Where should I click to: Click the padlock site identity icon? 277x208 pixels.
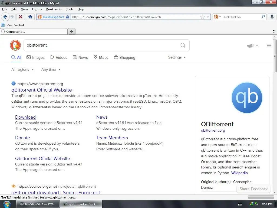click(x=67, y=17)
